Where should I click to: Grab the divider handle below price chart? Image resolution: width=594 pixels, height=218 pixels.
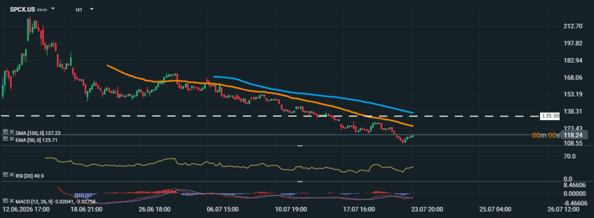300,146
